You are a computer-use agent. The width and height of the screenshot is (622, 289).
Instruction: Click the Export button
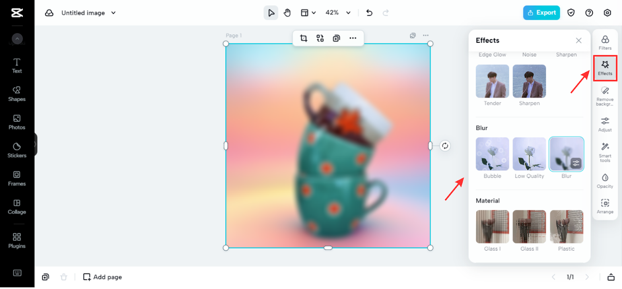[x=541, y=13]
